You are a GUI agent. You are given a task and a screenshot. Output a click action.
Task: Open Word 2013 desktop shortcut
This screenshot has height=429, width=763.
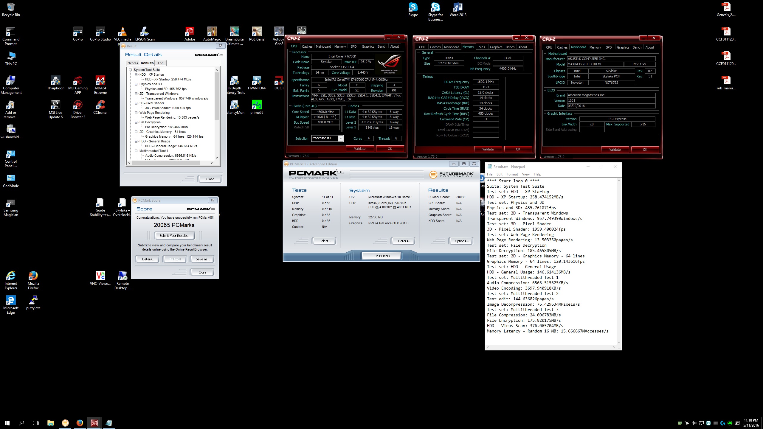click(x=458, y=10)
